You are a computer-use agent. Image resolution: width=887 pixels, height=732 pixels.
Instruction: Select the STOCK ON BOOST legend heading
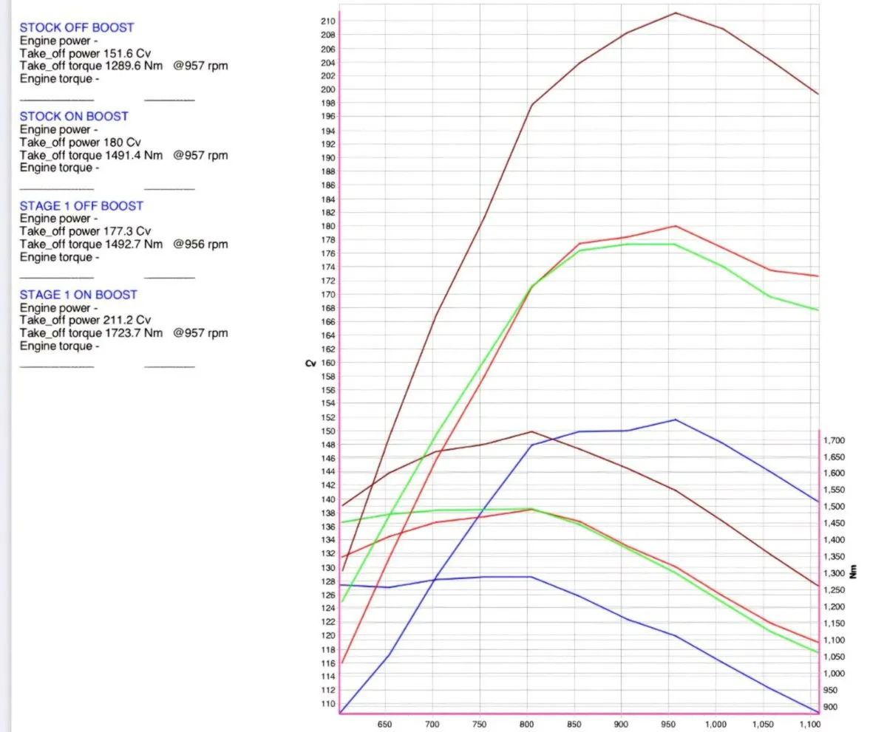point(73,116)
